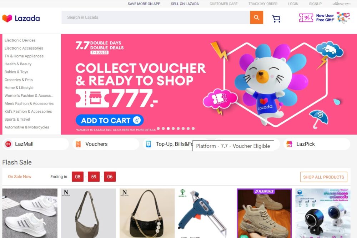Click the Lazada heart logo
The width and height of the screenshot is (357, 238).
[x=7, y=19]
